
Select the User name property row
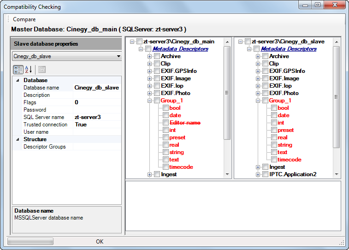[x=67, y=132]
